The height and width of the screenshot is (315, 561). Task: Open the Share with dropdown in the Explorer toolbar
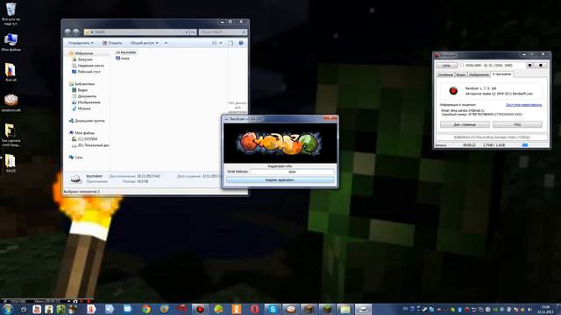pyautogui.click(x=144, y=43)
